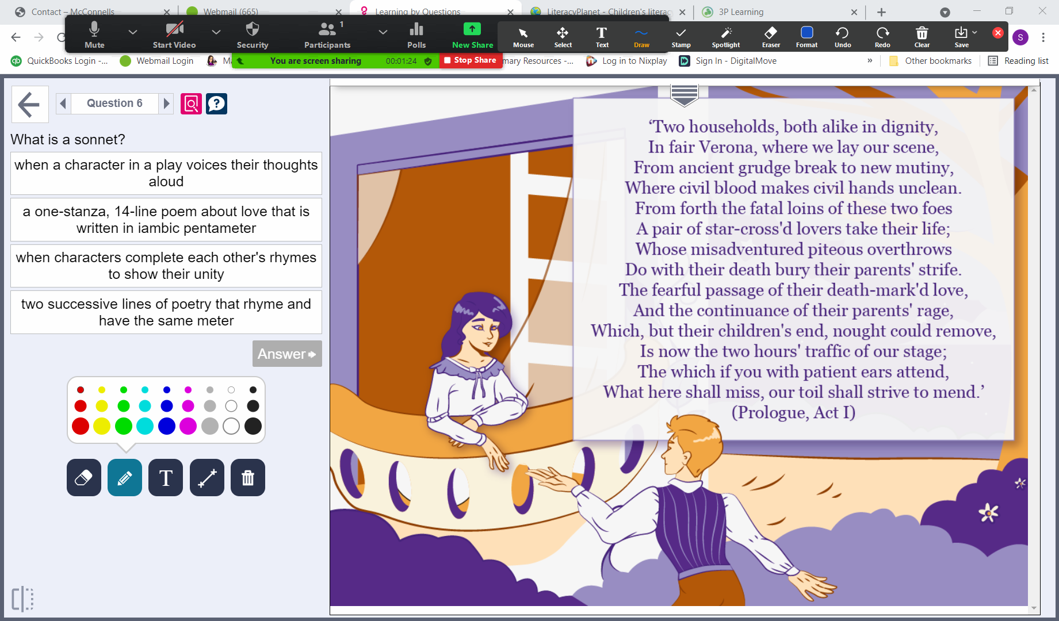Toggle the split panel view icon
The height and width of the screenshot is (621, 1059).
coord(22,599)
